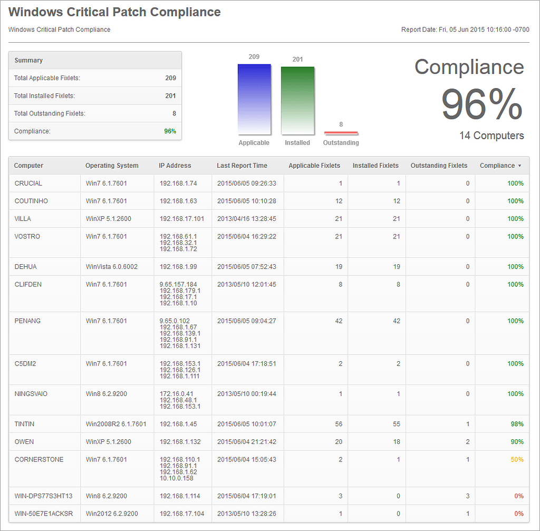Click the 209 value above the Applicable bar
540x531 pixels.
coord(254,56)
